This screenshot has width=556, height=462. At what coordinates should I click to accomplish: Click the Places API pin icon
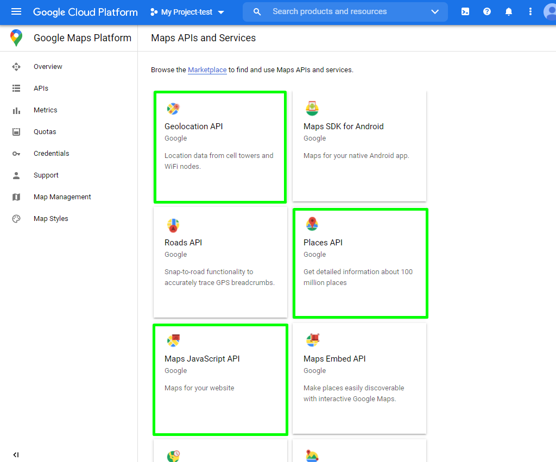tap(312, 224)
